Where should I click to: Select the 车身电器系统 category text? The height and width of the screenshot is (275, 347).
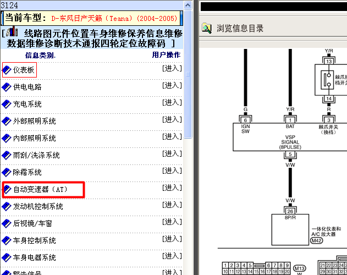tap(34, 257)
